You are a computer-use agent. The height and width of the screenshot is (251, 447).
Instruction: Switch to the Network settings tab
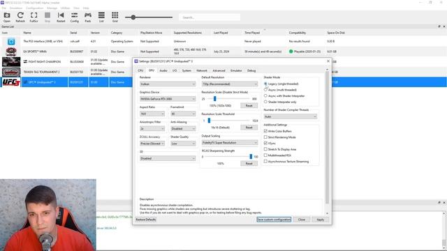(202, 70)
